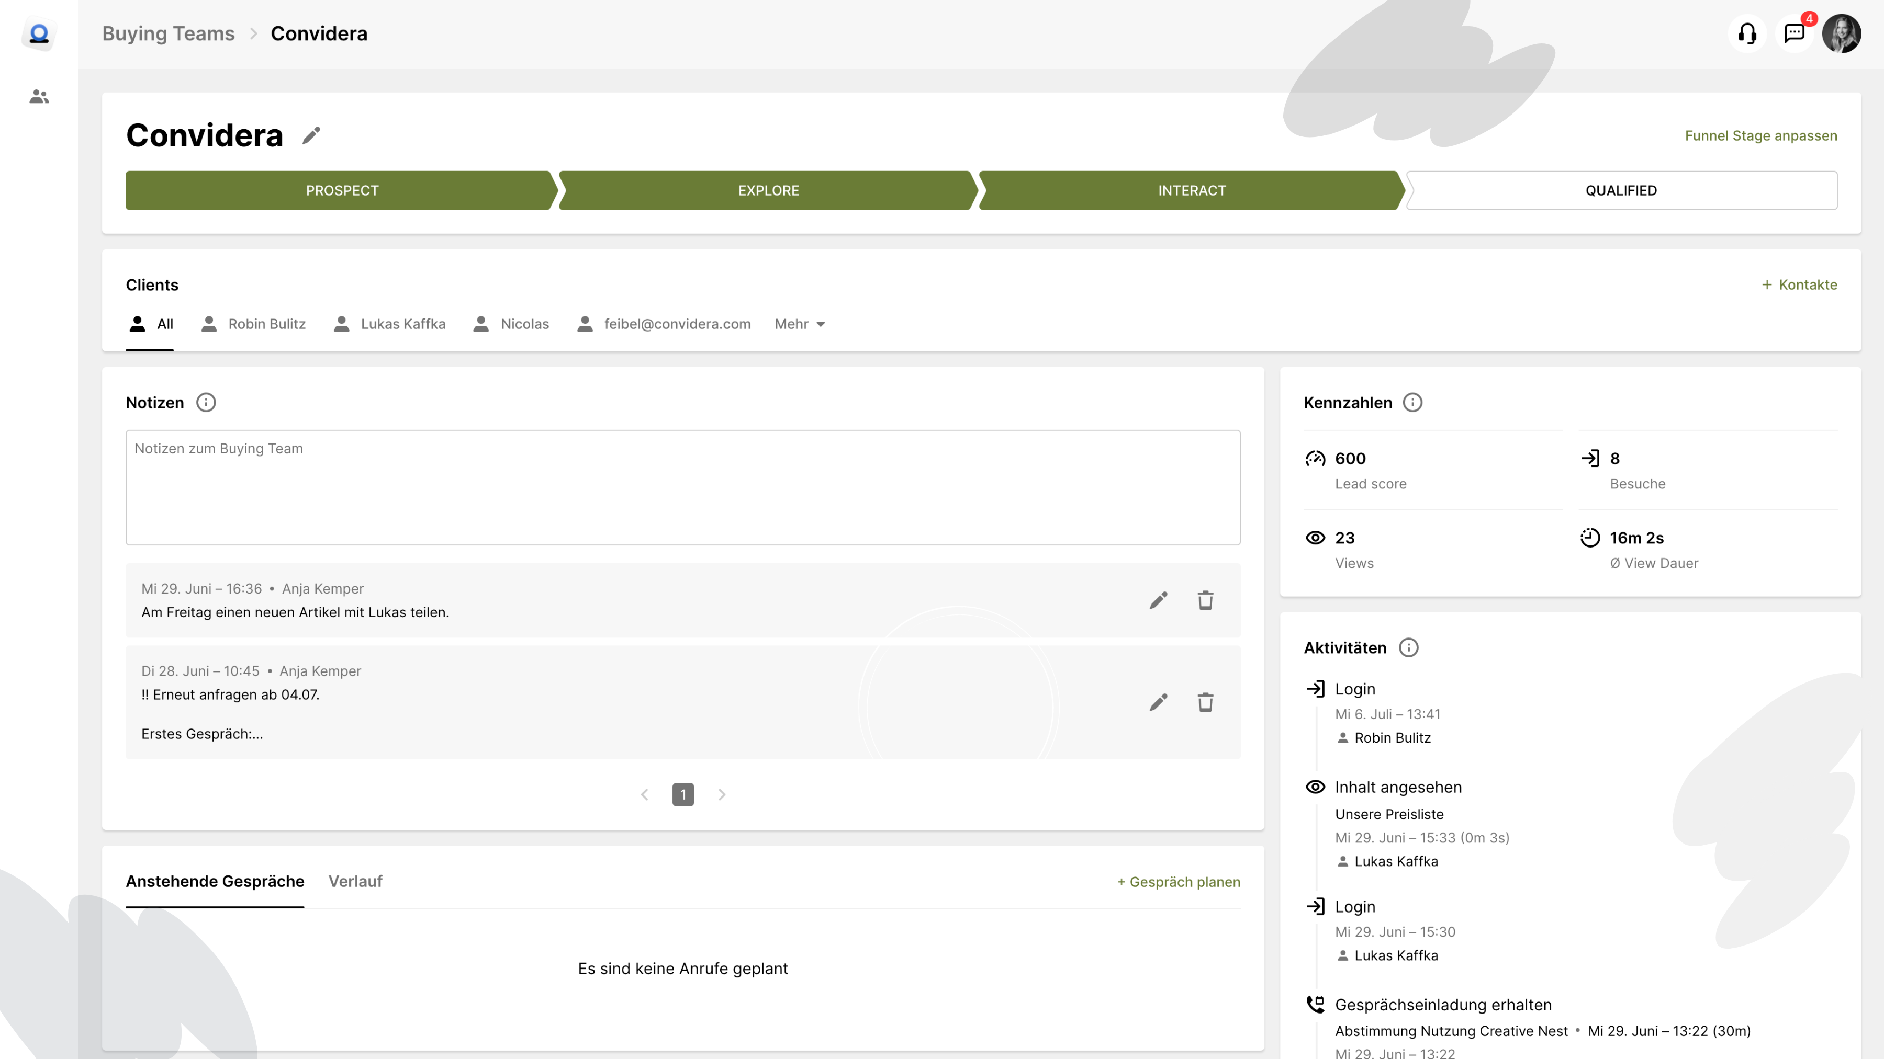
Task: Click info icon beside Notizen heading
Action: pos(206,403)
